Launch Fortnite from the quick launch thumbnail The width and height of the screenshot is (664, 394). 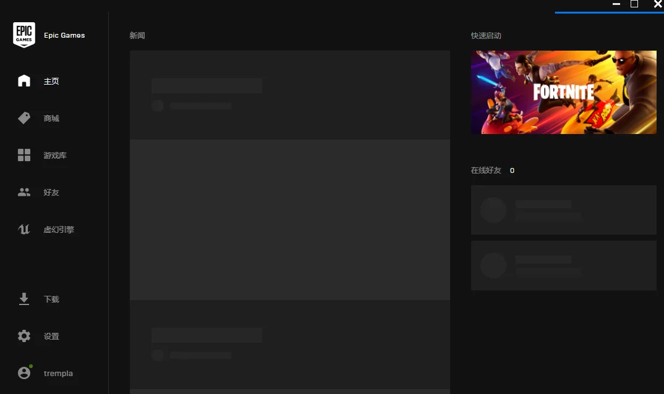564,92
